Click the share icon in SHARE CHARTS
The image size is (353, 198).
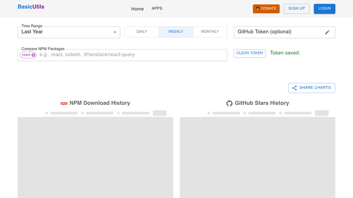pyautogui.click(x=295, y=88)
